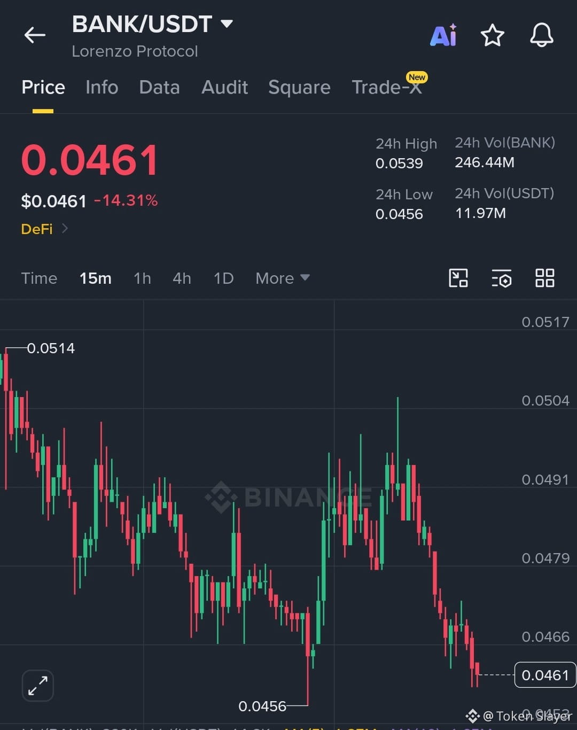Tap the back arrow icon

tap(35, 35)
